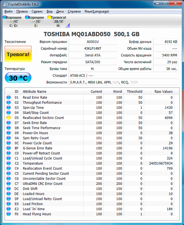
Task: Click the 8192 KB buffer size value
Action: pos(166,42)
